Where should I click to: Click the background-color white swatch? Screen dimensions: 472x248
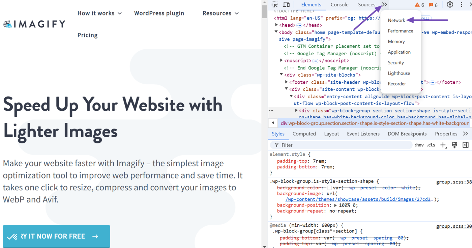[329, 188]
